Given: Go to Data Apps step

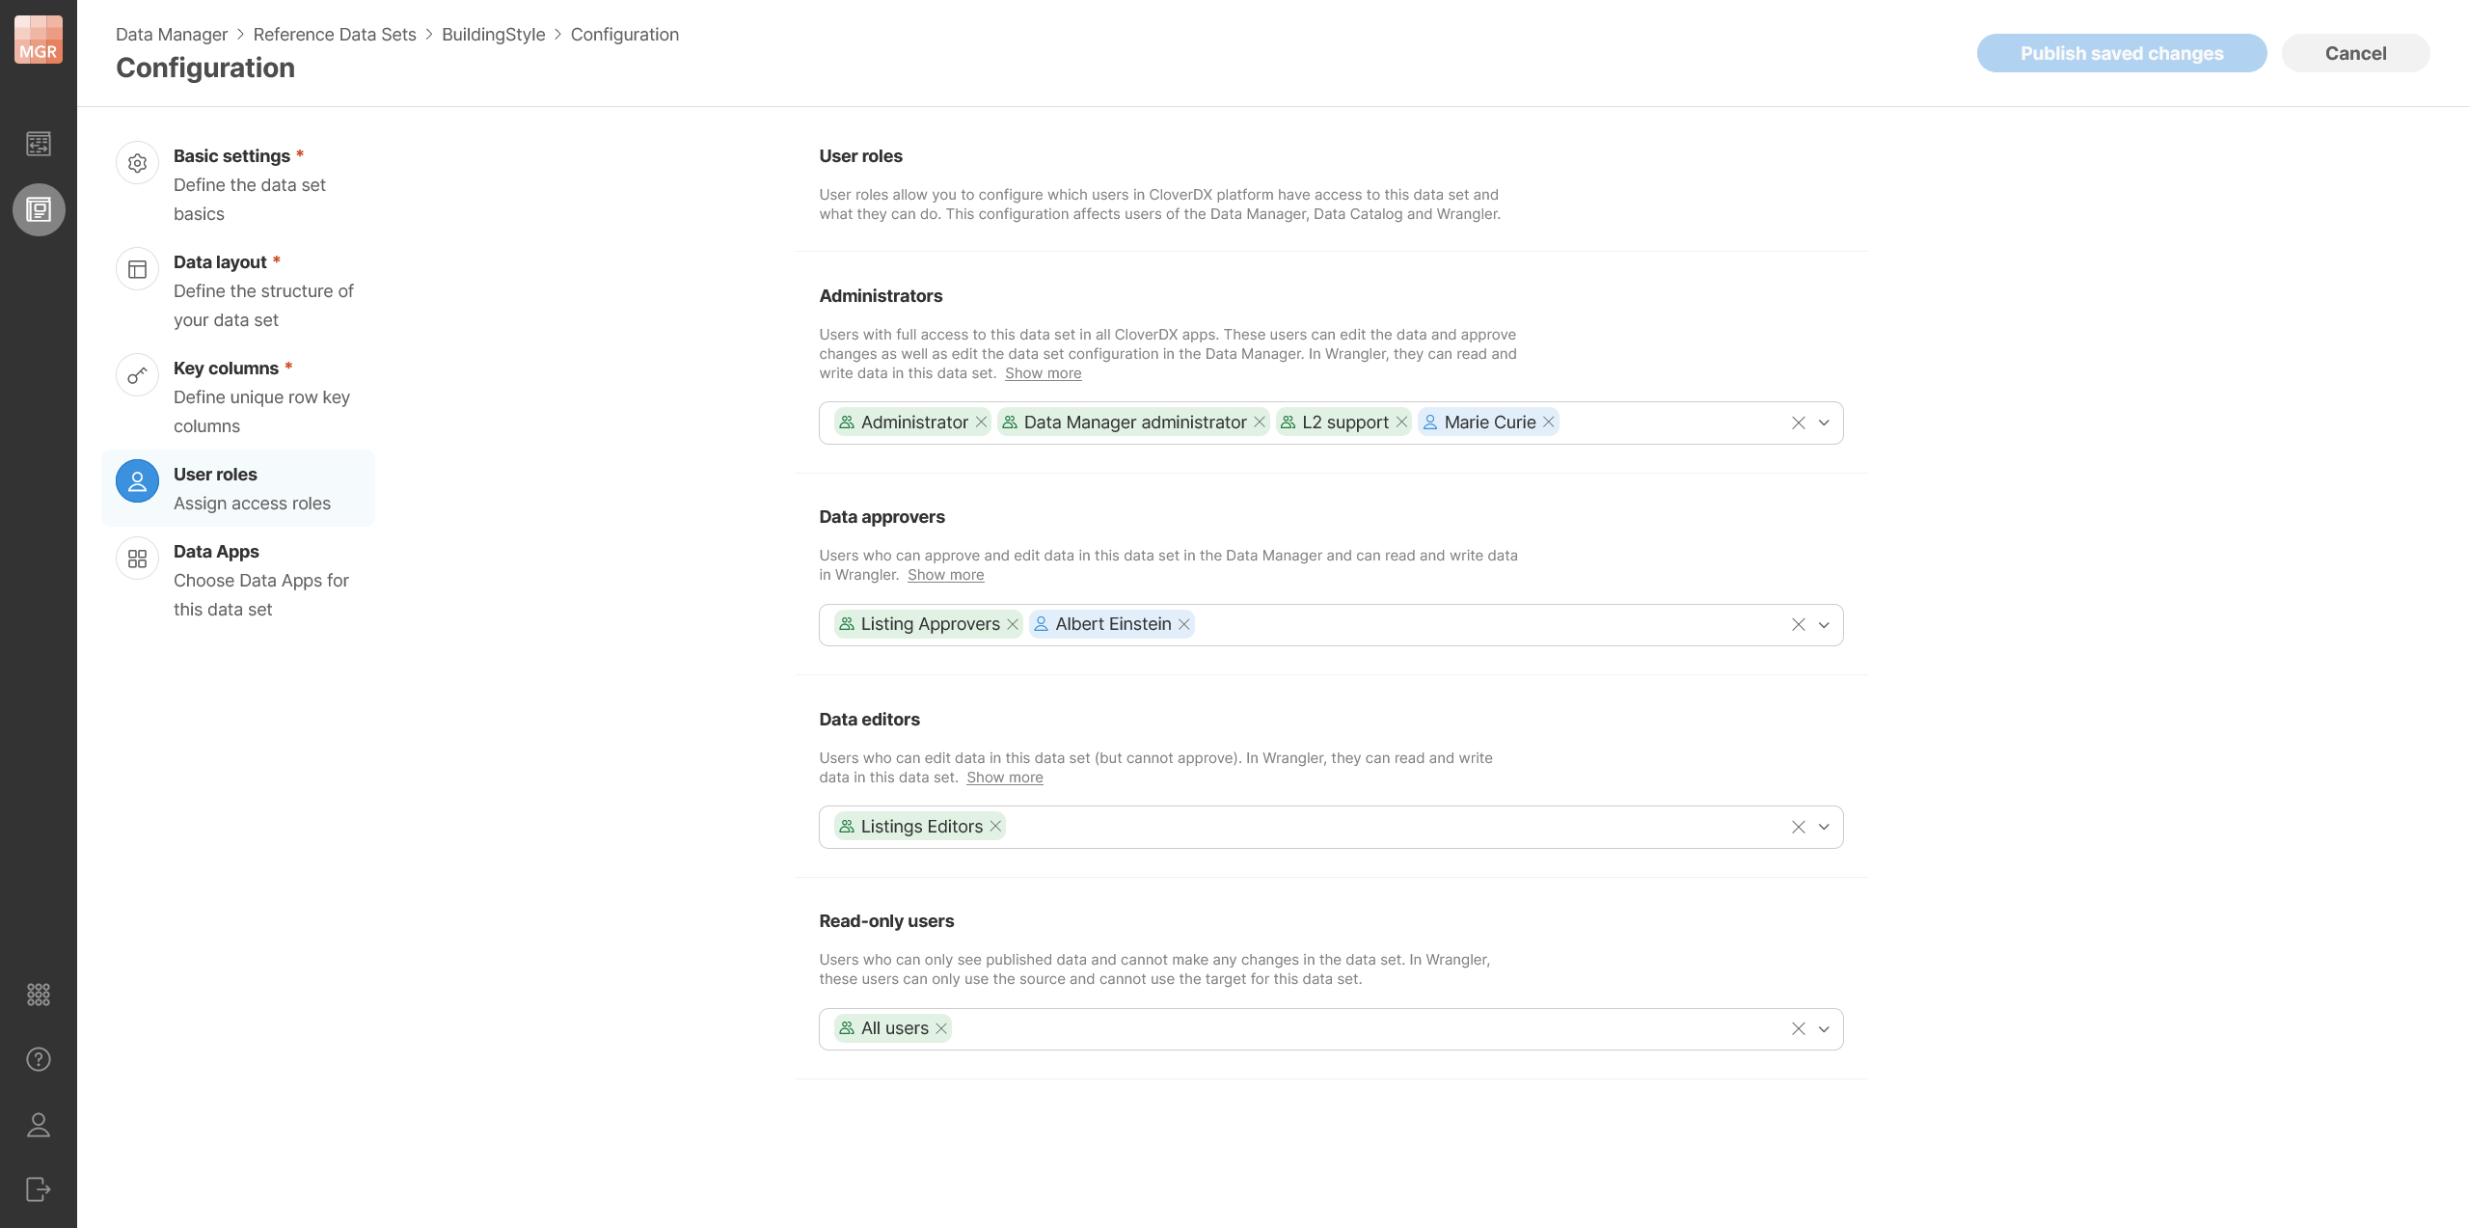Looking at the screenshot, I should click(x=238, y=580).
